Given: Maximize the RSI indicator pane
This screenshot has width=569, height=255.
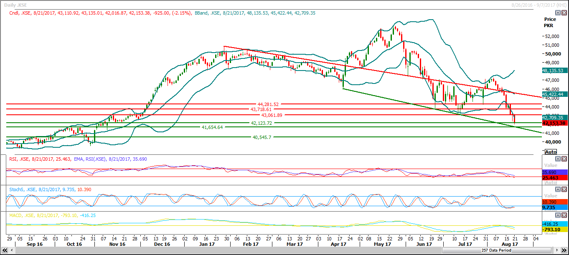Looking at the screenshot, I should [x=557, y=159].
